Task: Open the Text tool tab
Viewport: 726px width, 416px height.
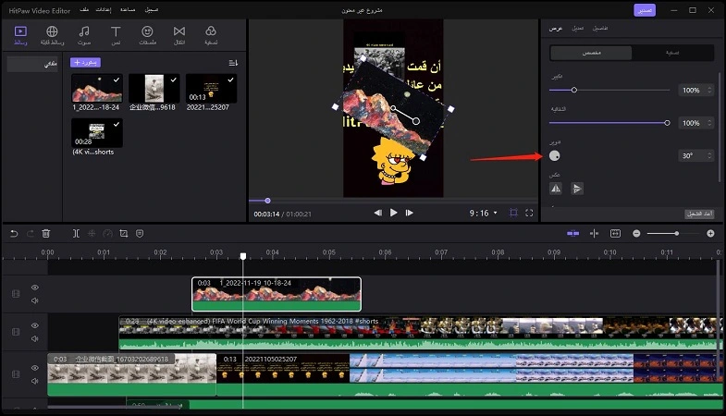Action: pyautogui.click(x=116, y=35)
